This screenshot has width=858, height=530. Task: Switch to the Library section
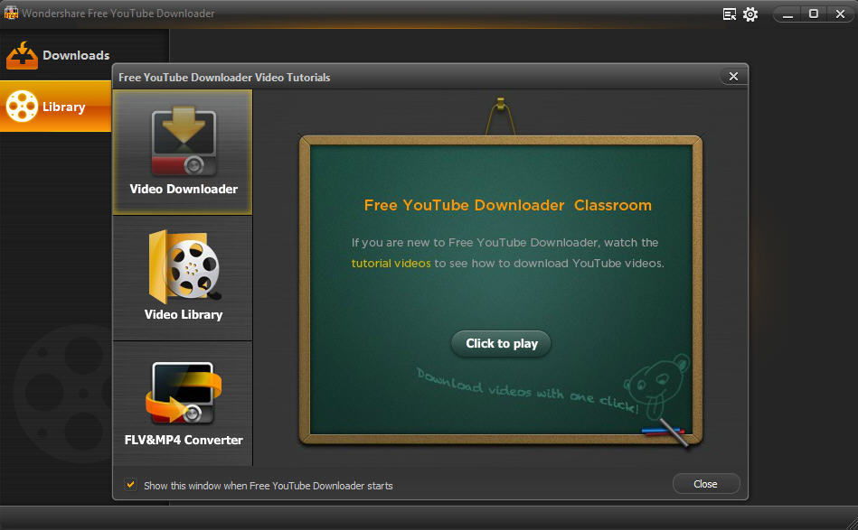56,106
